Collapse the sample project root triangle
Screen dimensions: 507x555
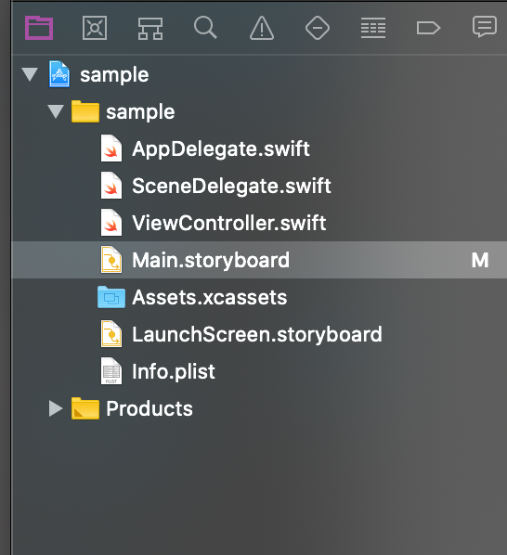point(30,74)
